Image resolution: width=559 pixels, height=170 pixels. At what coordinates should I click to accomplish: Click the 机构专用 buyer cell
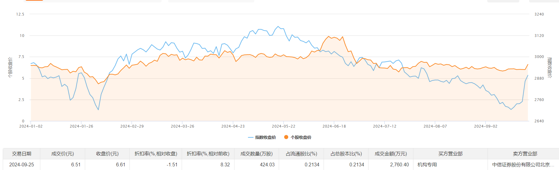click(x=427, y=165)
